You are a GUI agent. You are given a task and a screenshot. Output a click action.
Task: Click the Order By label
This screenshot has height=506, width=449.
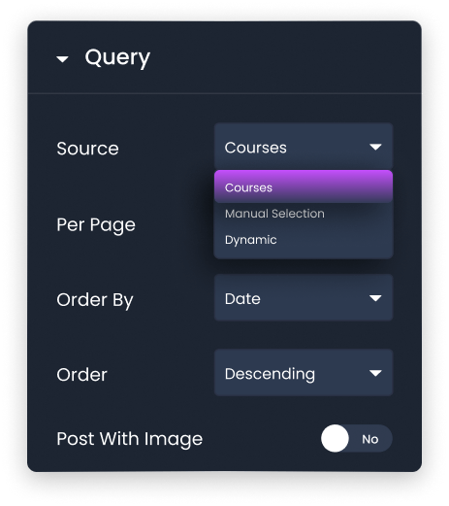coord(95,300)
